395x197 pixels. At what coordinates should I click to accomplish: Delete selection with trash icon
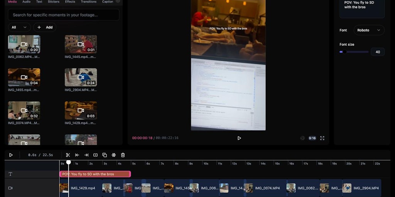tap(123, 155)
